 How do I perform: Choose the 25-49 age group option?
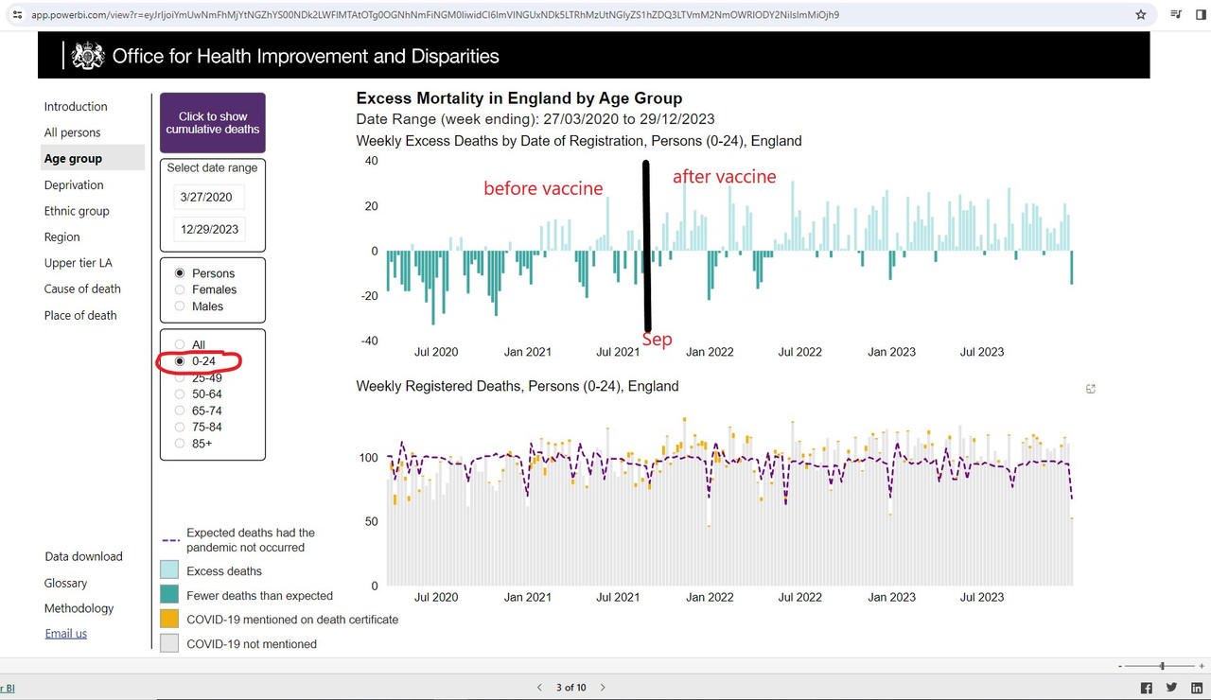pyautogui.click(x=180, y=378)
